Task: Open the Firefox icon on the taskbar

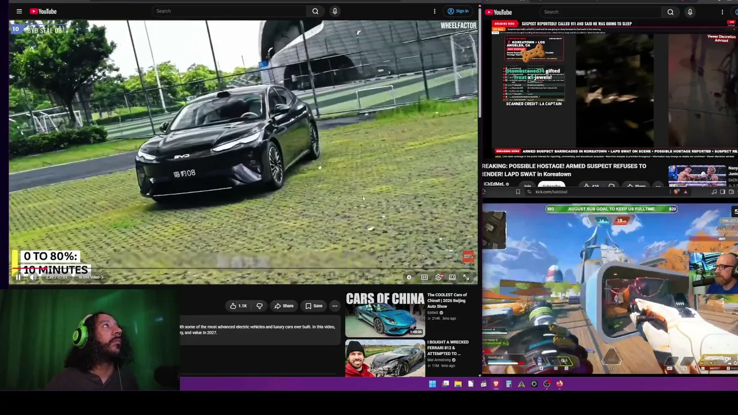Action: pos(559,384)
